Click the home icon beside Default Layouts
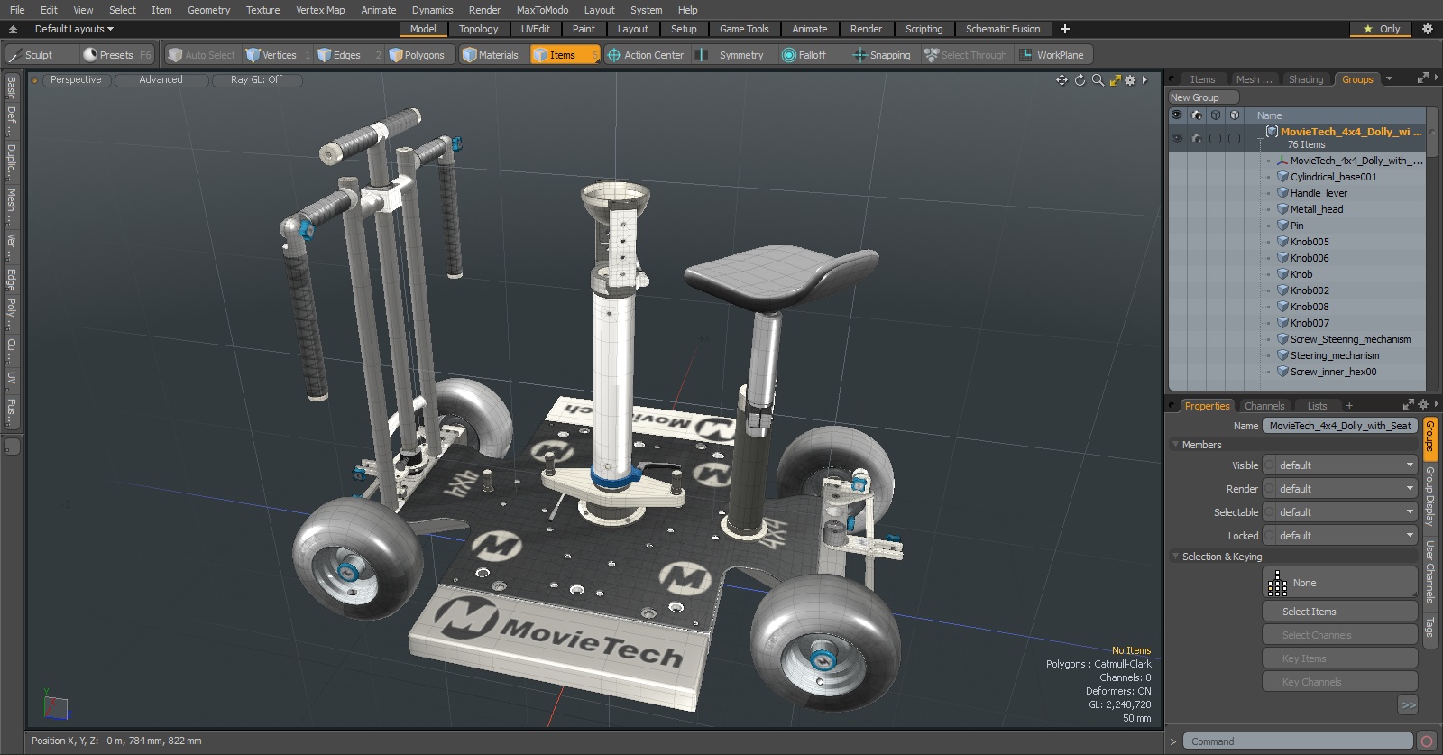Viewport: 1443px width, 755px height. 13,29
